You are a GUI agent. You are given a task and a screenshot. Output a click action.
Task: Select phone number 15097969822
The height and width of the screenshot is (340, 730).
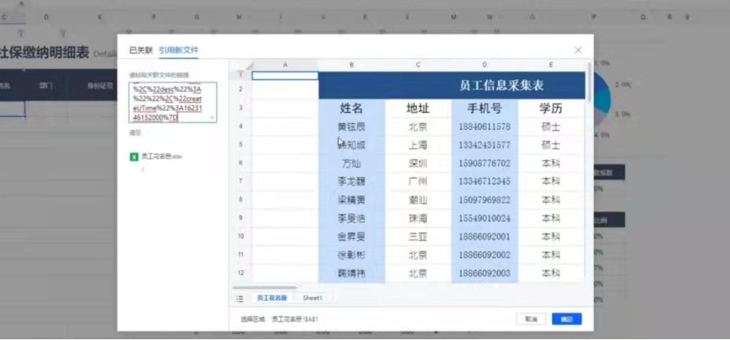pyautogui.click(x=484, y=201)
